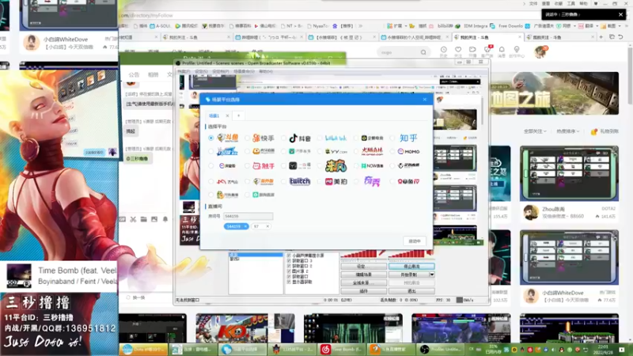Image resolution: width=633 pixels, height=356 pixels.
Task: Open 全部关注 filter dropdown on Douyu page
Action: [x=535, y=131]
